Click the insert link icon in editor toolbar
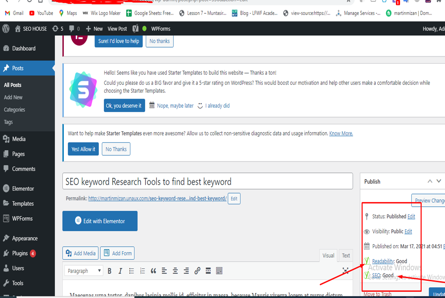The width and height of the screenshot is (445, 298). point(197,270)
